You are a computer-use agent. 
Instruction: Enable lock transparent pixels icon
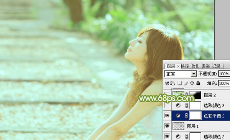179,83
